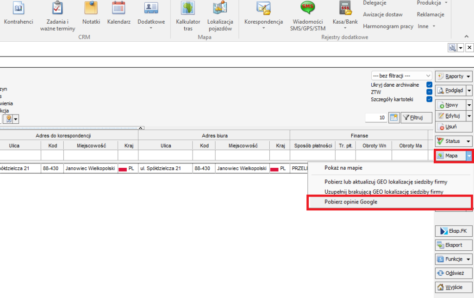Open Zadania i ważne terminy

pyautogui.click(x=57, y=8)
